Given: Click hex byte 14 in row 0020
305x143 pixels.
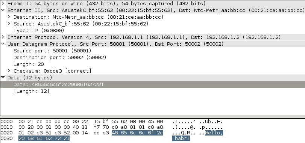Looking at the screenshot, I should pyautogui.click(x=85, y=133).
